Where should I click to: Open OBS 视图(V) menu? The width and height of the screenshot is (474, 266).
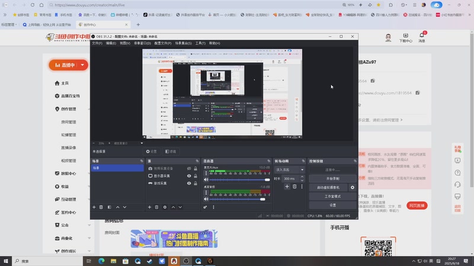coord(125,43)
